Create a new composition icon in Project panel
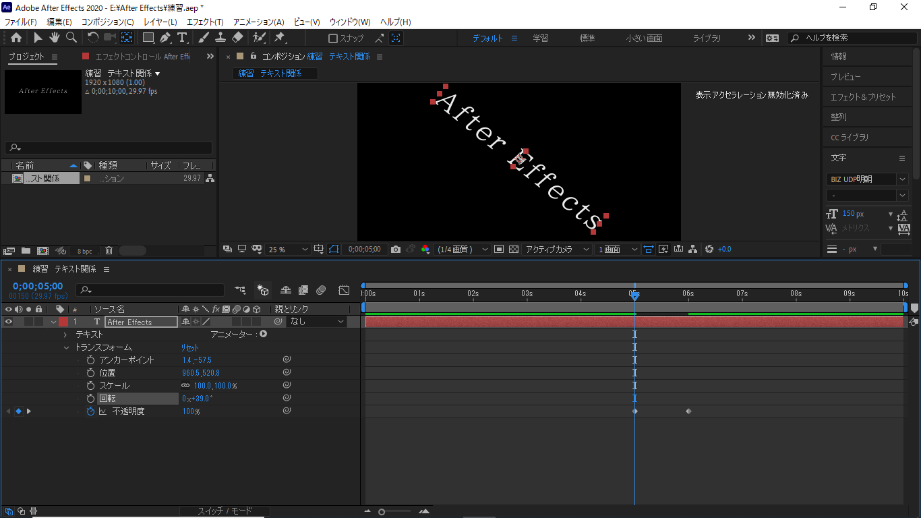The image size is (921, 518). [x=42, y=251]
